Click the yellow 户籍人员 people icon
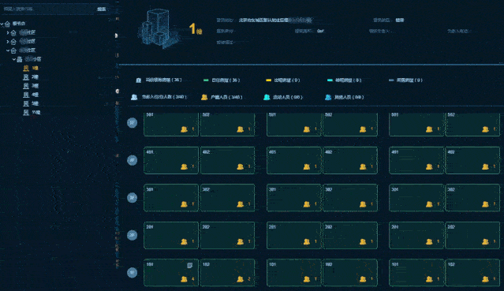The image size is (504, 291). pyautogui.click(x=204, y=97)
